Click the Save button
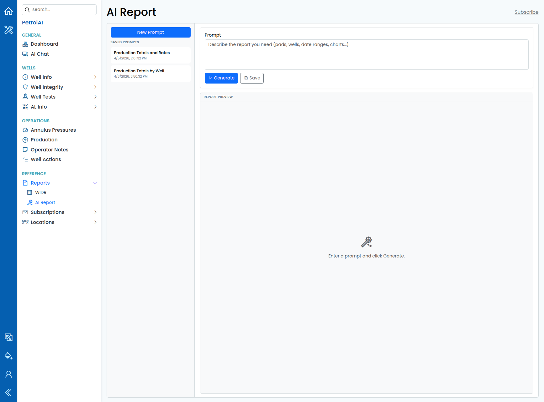This screenshot has height=402, width=544. [x=252, y=78]
